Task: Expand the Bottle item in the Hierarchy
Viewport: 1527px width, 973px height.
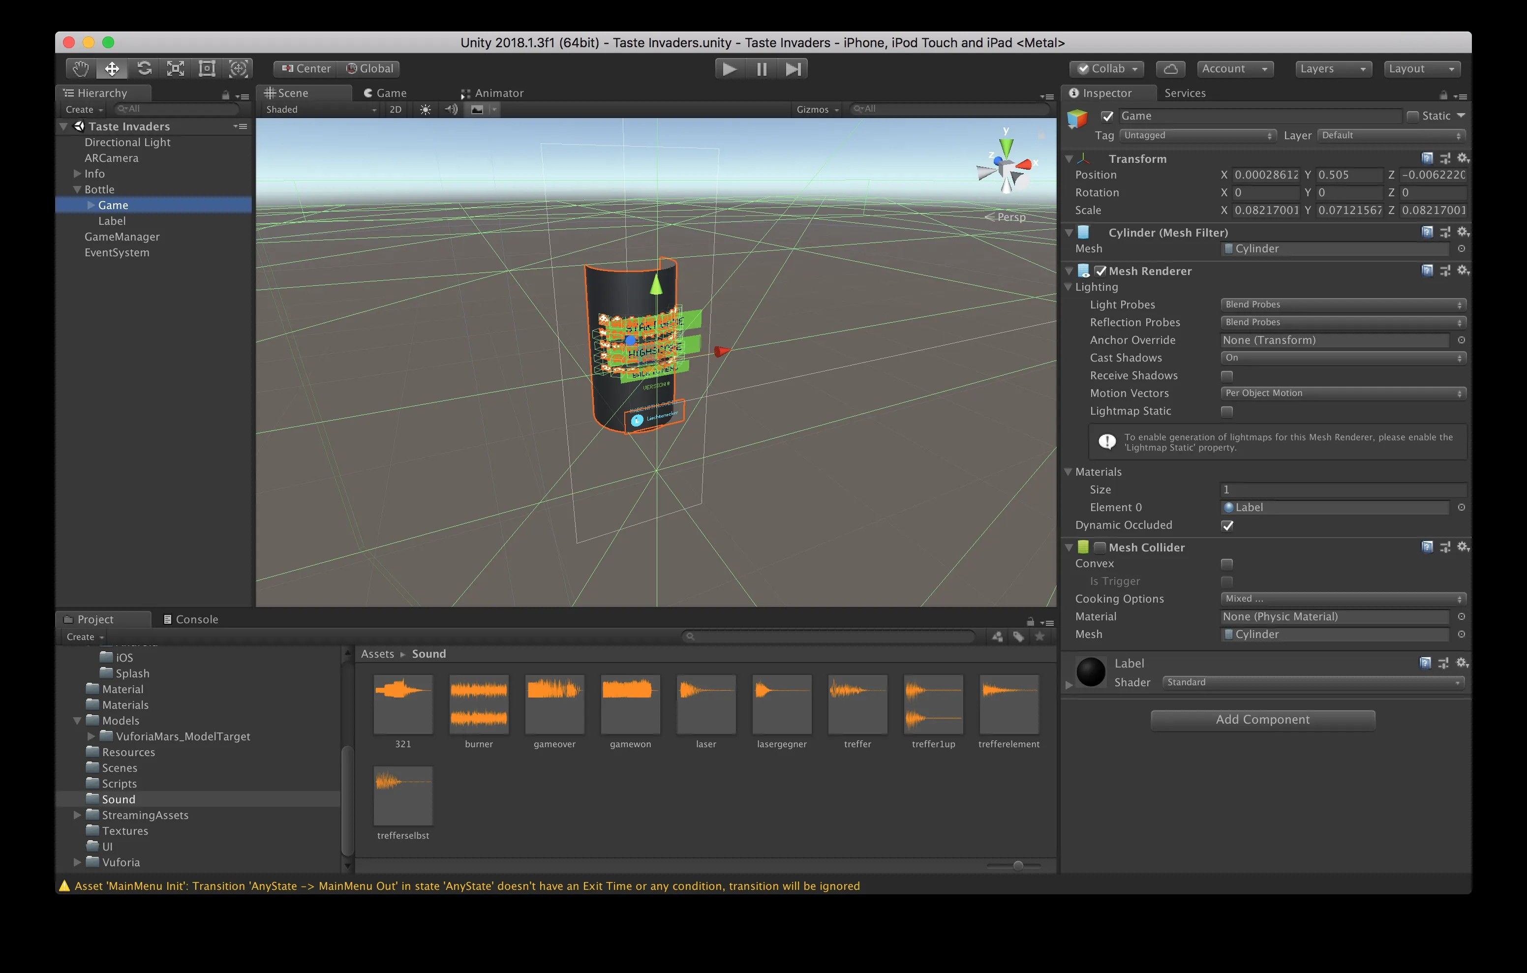Action: coord(77,189)
